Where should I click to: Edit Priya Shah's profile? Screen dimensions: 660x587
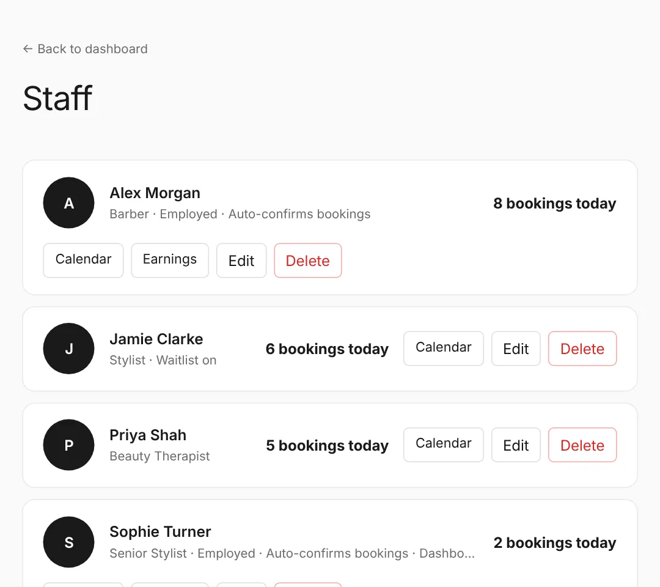pos(516,445)
